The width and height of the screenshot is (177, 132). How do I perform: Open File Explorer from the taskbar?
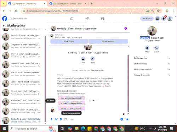(76, 128)
